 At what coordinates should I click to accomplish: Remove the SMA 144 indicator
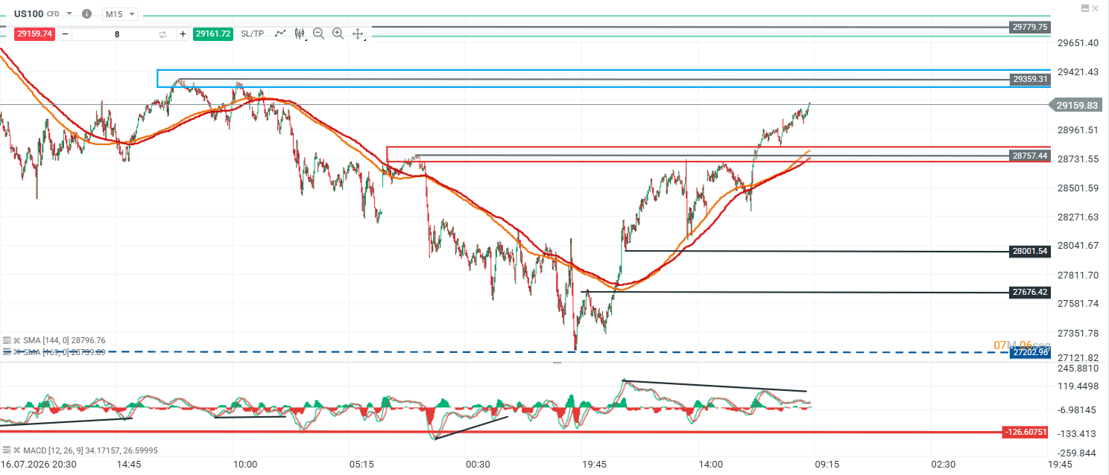pos(16,340)
